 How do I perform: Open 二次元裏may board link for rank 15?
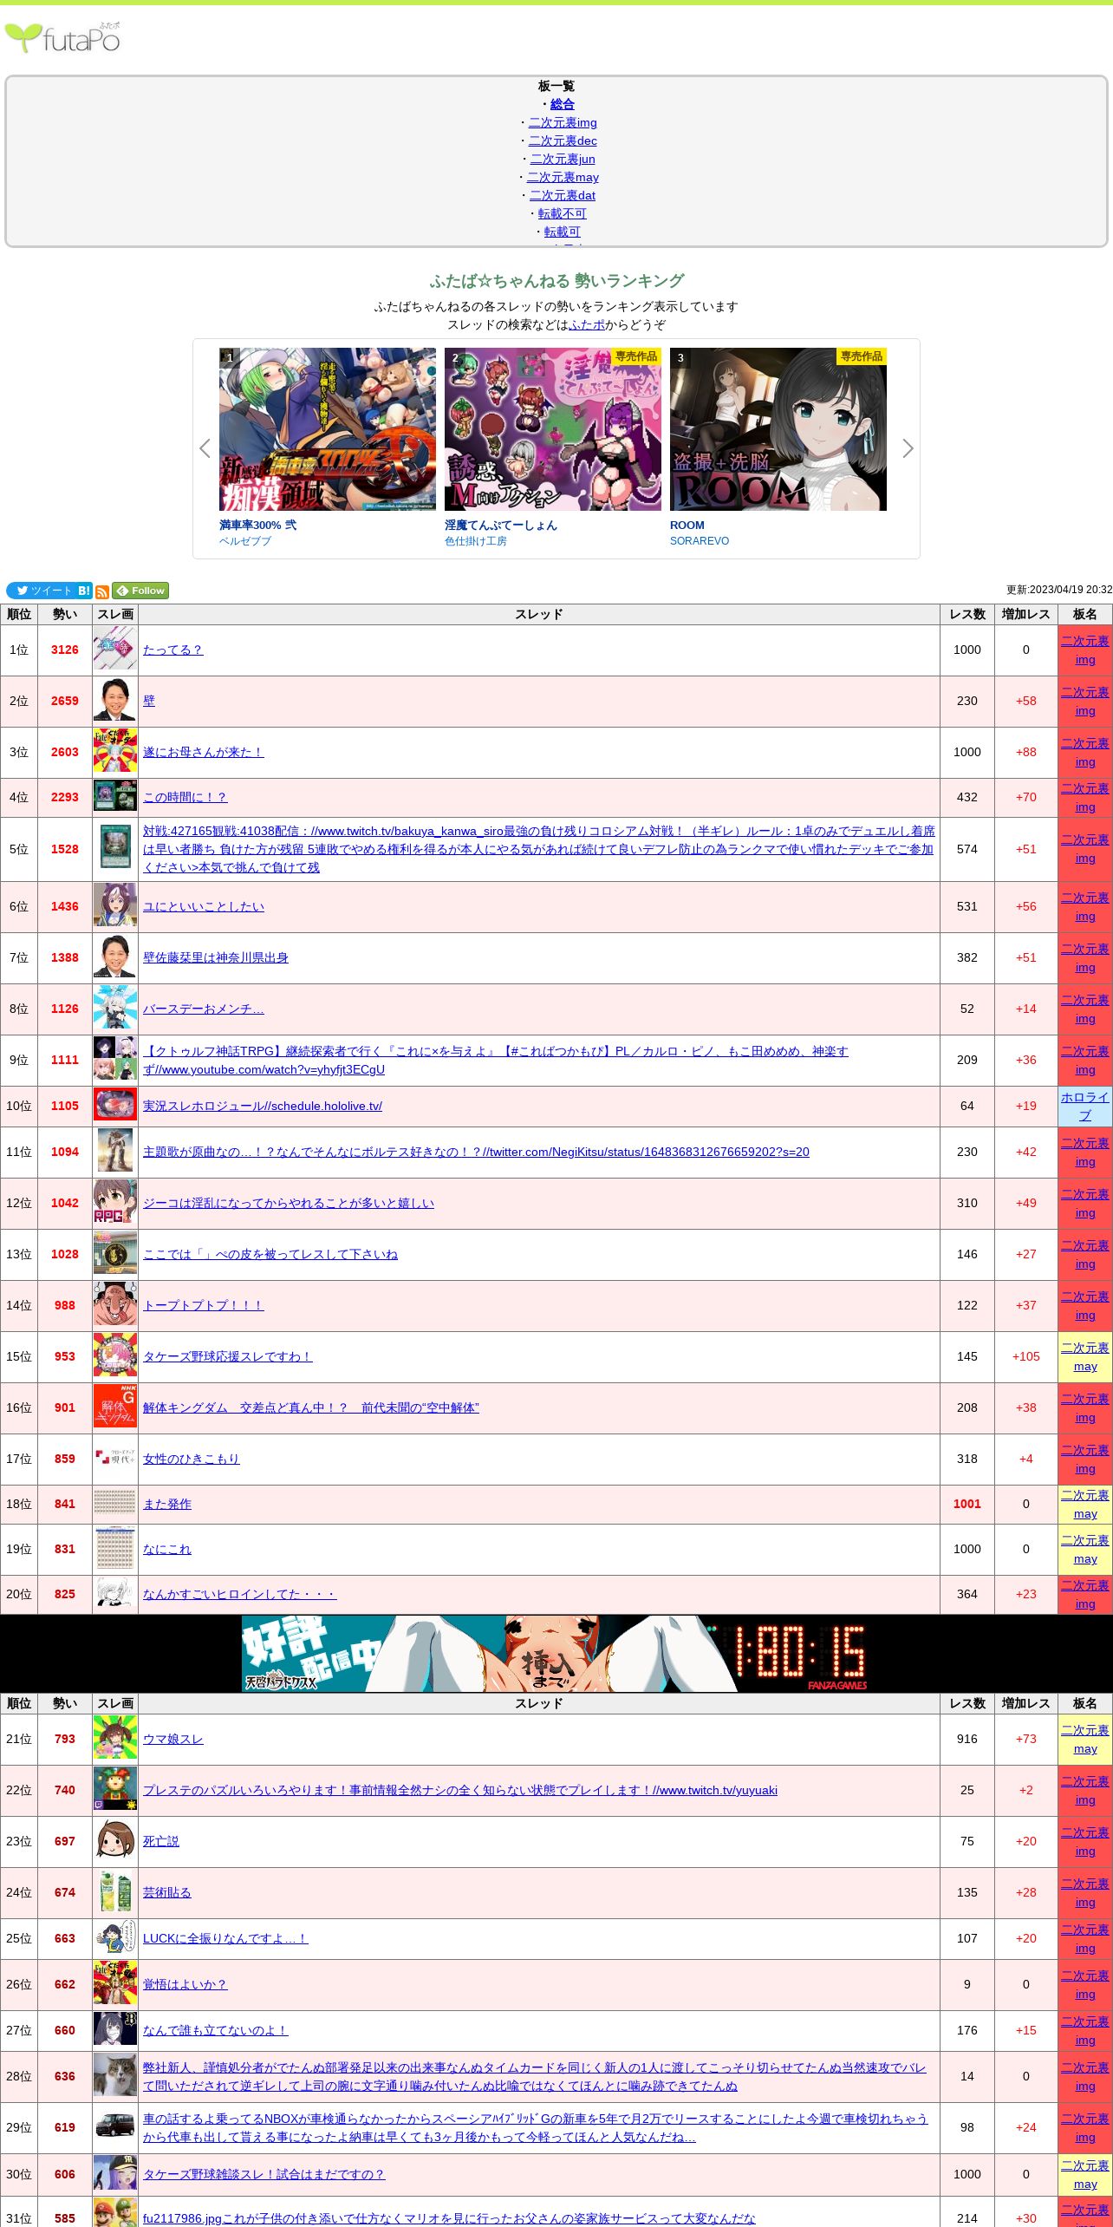coord(1085,1356)
